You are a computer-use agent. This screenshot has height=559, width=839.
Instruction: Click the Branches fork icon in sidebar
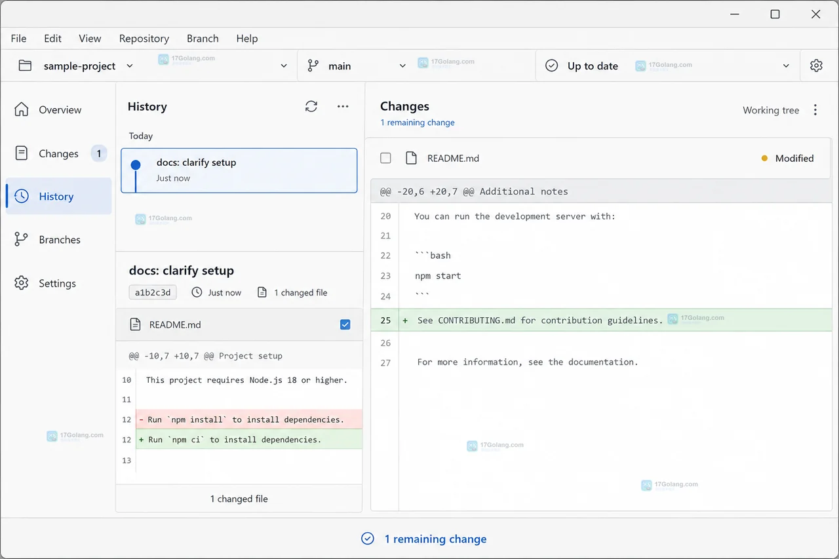coord(22,240)
